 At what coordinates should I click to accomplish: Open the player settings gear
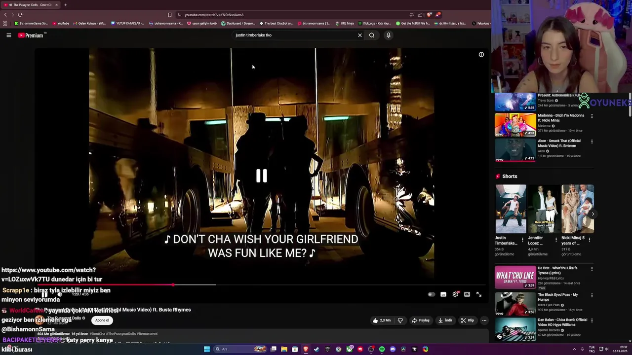[x=455, y=294]
